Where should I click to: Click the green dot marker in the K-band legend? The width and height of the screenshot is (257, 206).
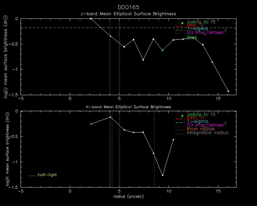click(182, 116)
